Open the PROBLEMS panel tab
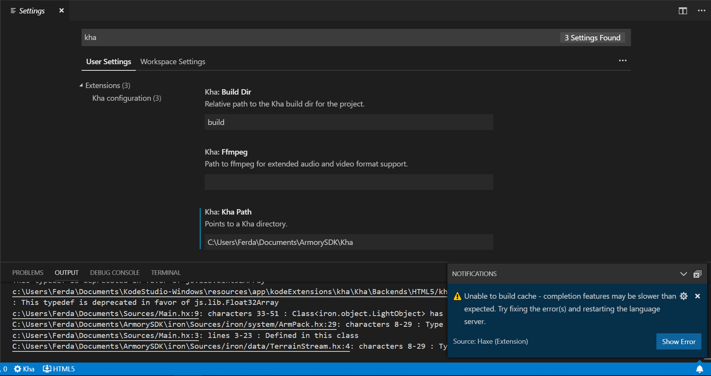The image size is (711, 376). tap(28, 273)
